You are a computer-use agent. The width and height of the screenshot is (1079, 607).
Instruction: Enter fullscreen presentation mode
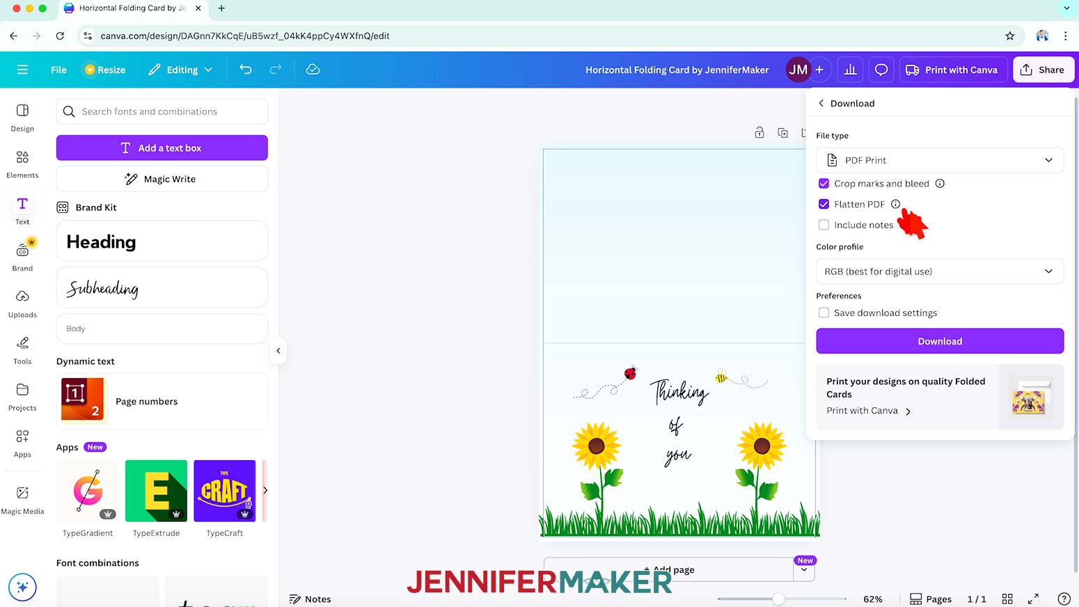pos(1034,599)
